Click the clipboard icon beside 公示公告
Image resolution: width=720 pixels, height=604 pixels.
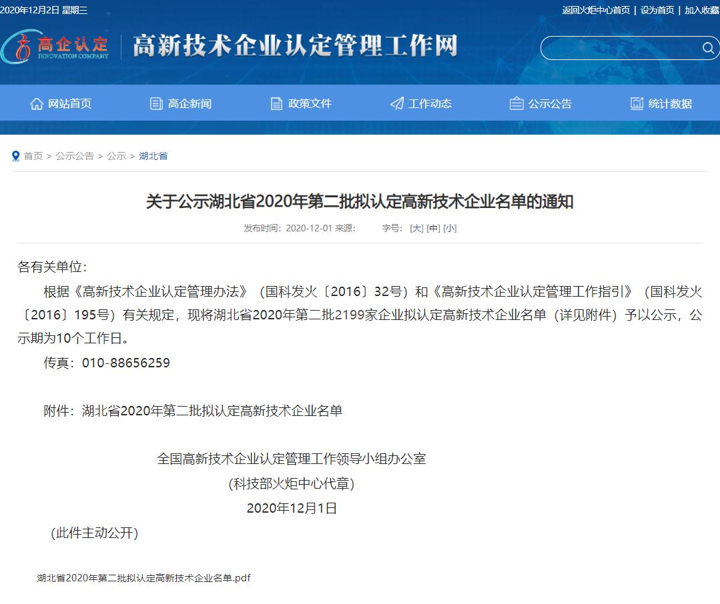[x=516, y=103]
